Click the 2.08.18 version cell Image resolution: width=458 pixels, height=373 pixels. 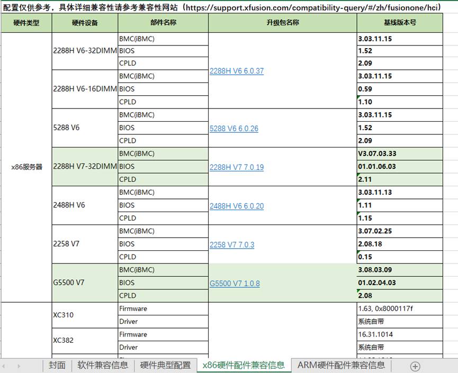(x=400, y=244)
